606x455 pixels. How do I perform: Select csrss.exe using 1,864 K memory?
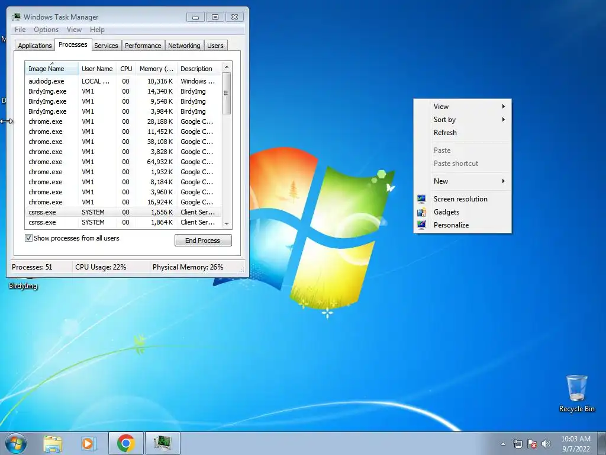click(x=123, y=222)
